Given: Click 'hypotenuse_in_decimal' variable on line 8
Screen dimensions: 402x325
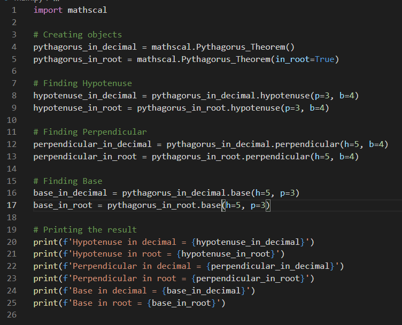Looking at the screenshot, I should [85, 96].
